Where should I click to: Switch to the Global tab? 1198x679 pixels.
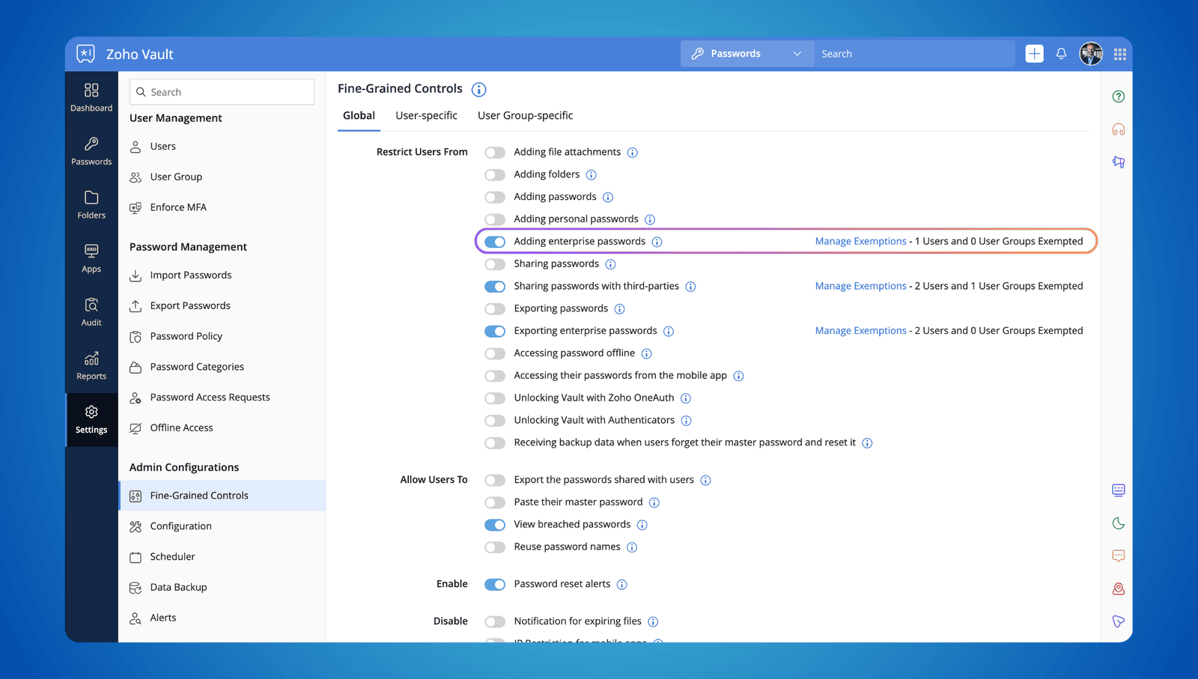pos(359,115)
